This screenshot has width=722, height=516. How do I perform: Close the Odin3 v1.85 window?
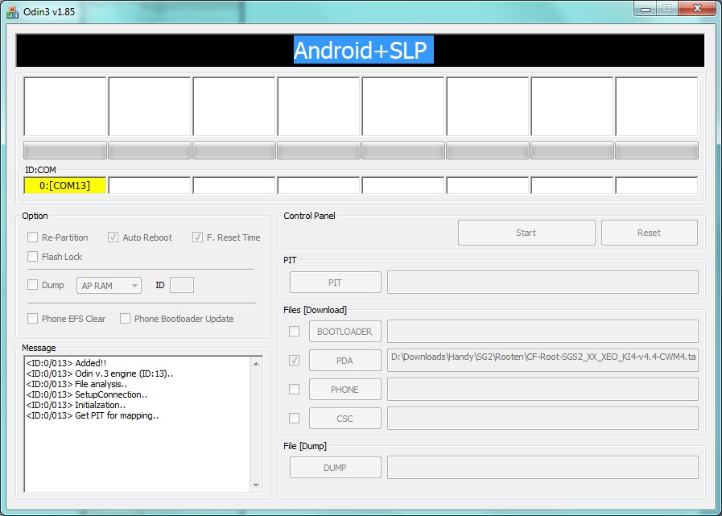click(x=698, y=8)
